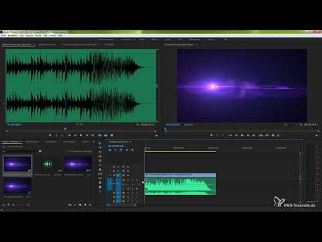Open Source monitor button editor plus
The image size is (322, 242).
(x=156, y=136)
